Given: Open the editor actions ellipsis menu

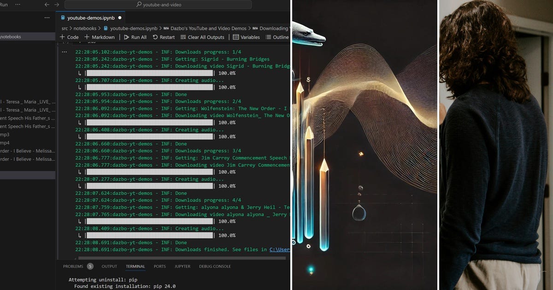Looking at the screenshot, I should pyautogui.click(x=47, y=17).
